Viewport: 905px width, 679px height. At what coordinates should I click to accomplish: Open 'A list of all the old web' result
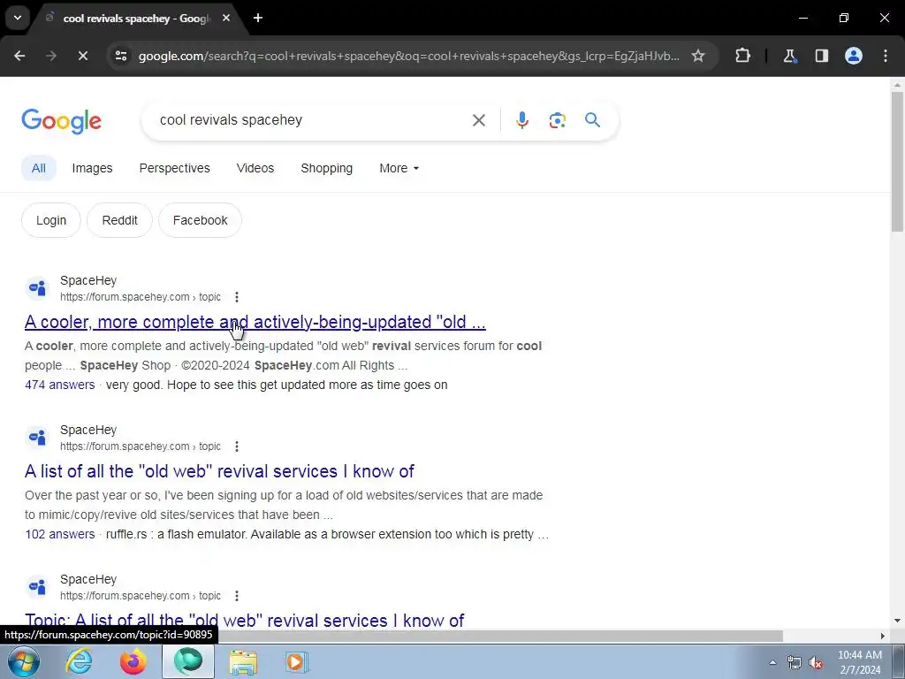[219, 471]
